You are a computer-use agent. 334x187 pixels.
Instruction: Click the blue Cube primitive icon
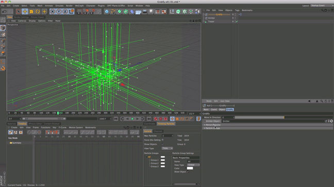(107, 11)
